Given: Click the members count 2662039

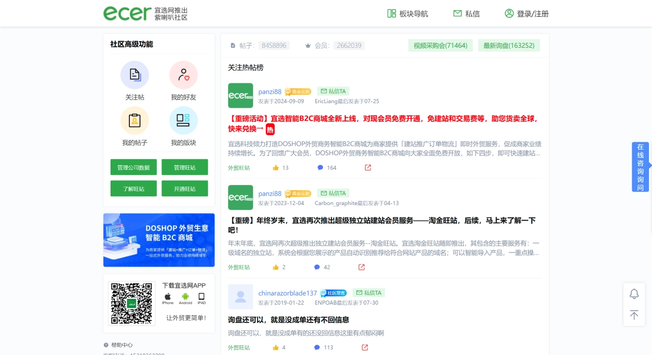Looking at the screenshot, I should 349,45.
